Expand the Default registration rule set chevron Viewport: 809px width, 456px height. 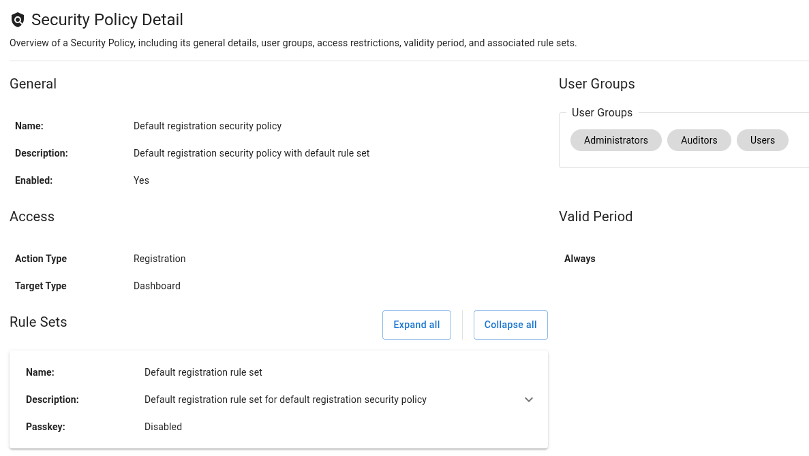tap(529, 400)
